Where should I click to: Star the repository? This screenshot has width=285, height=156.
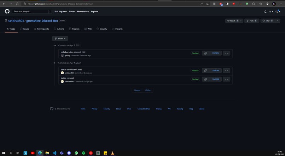coord(268,21)
